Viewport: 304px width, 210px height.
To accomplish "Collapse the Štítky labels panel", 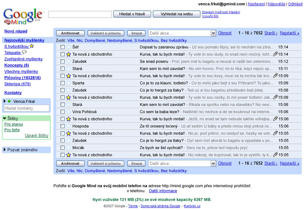I will pyautogui.click(x=5, y=118).
